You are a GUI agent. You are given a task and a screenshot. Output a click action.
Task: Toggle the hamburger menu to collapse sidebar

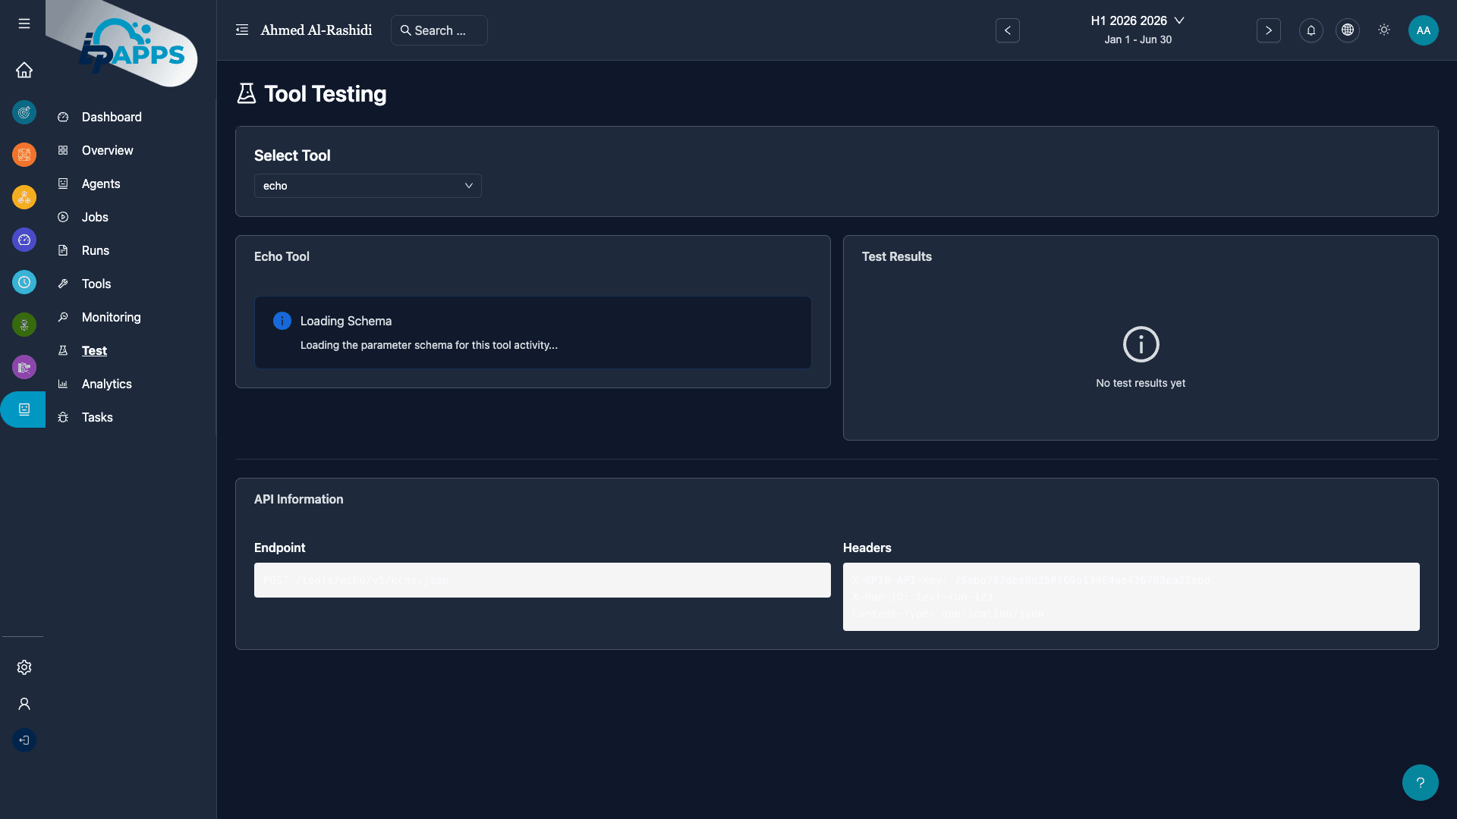pyautogui.click(x=24, y=24)
